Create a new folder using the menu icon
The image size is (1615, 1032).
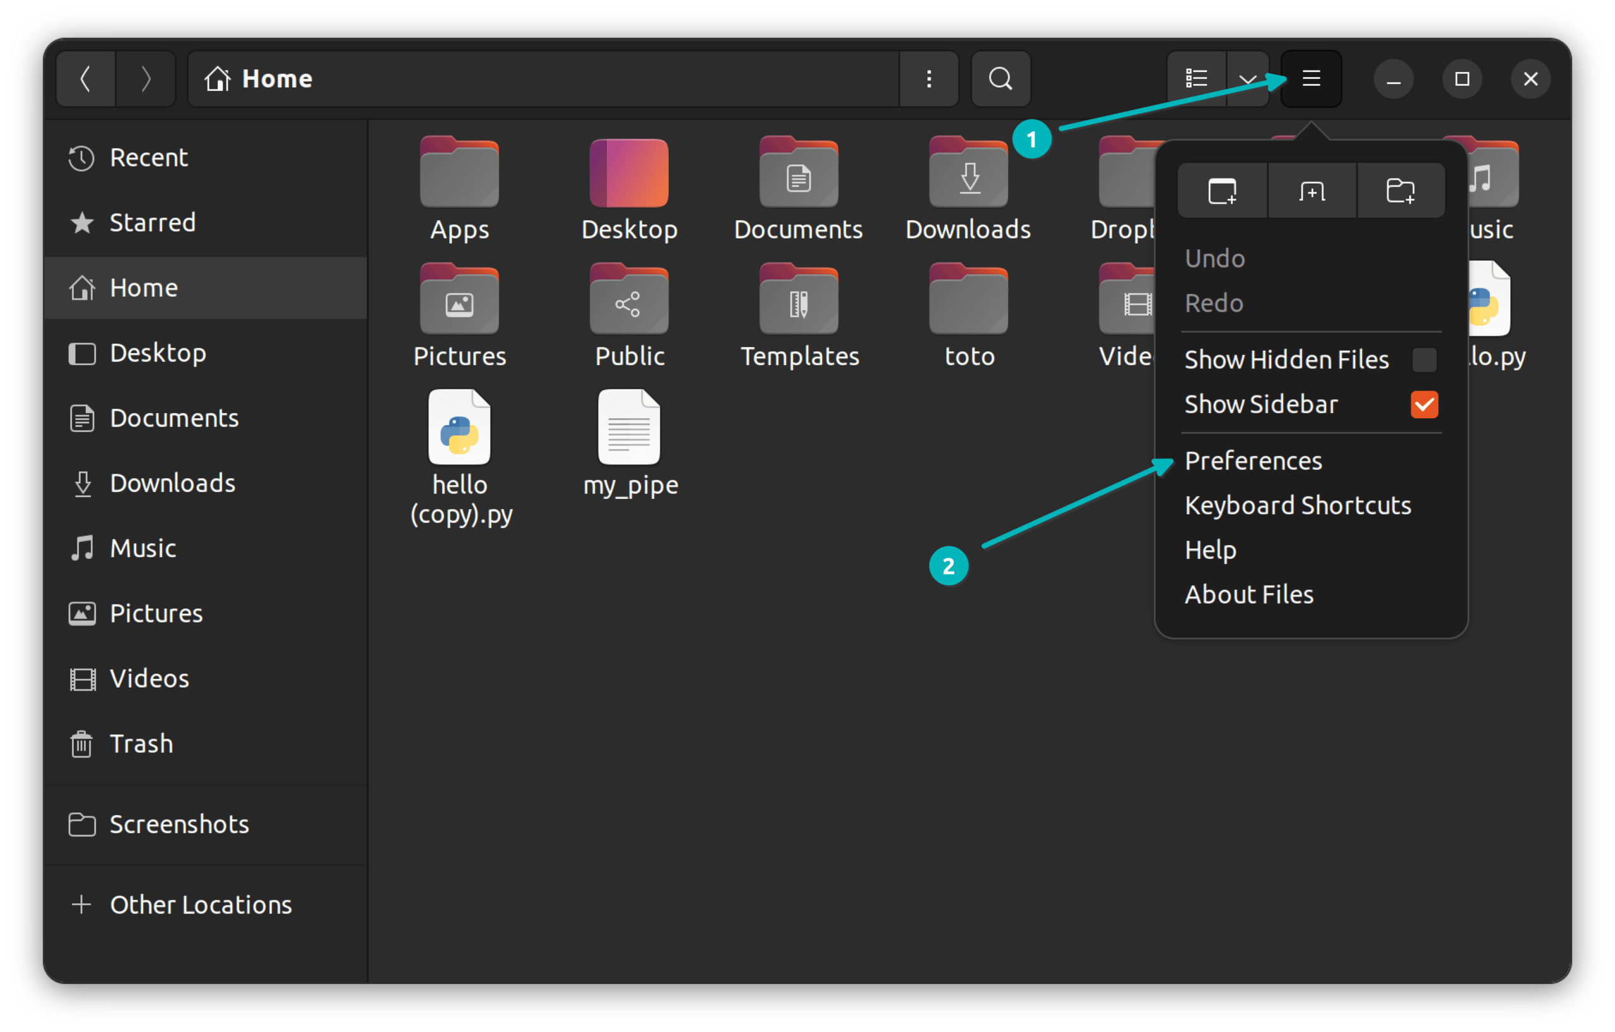tap(1401, 191)
